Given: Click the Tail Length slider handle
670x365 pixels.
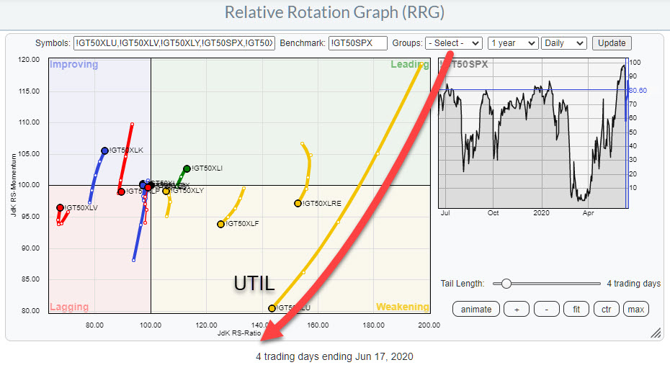Looking at the screenshot, I should click(x=506, y=284).
